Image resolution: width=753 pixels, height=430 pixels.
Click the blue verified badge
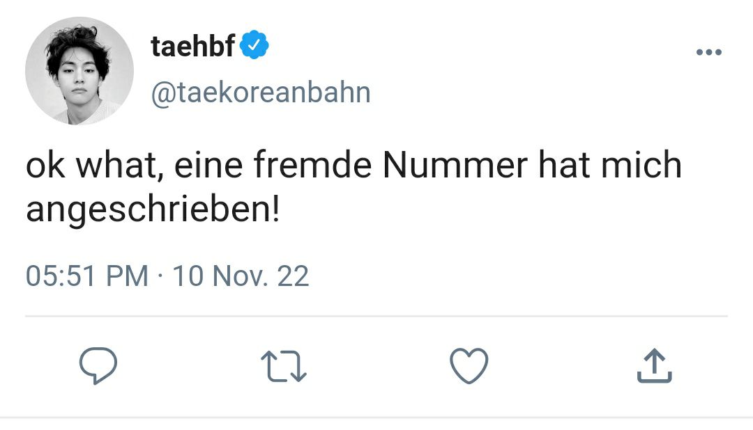tap(254, 45)
